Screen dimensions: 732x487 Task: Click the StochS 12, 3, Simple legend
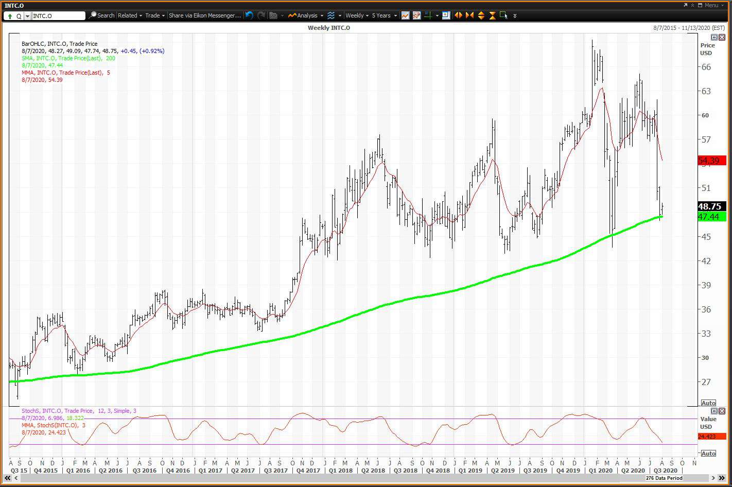(x=79, y=411)
